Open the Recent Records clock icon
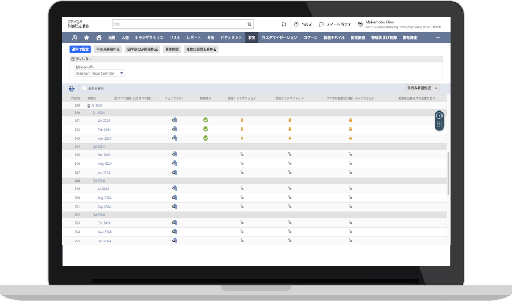The image size is (512, 301). pos(75,38)
